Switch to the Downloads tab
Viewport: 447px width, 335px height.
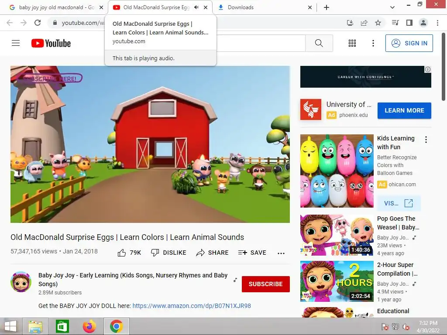(264, 7)
